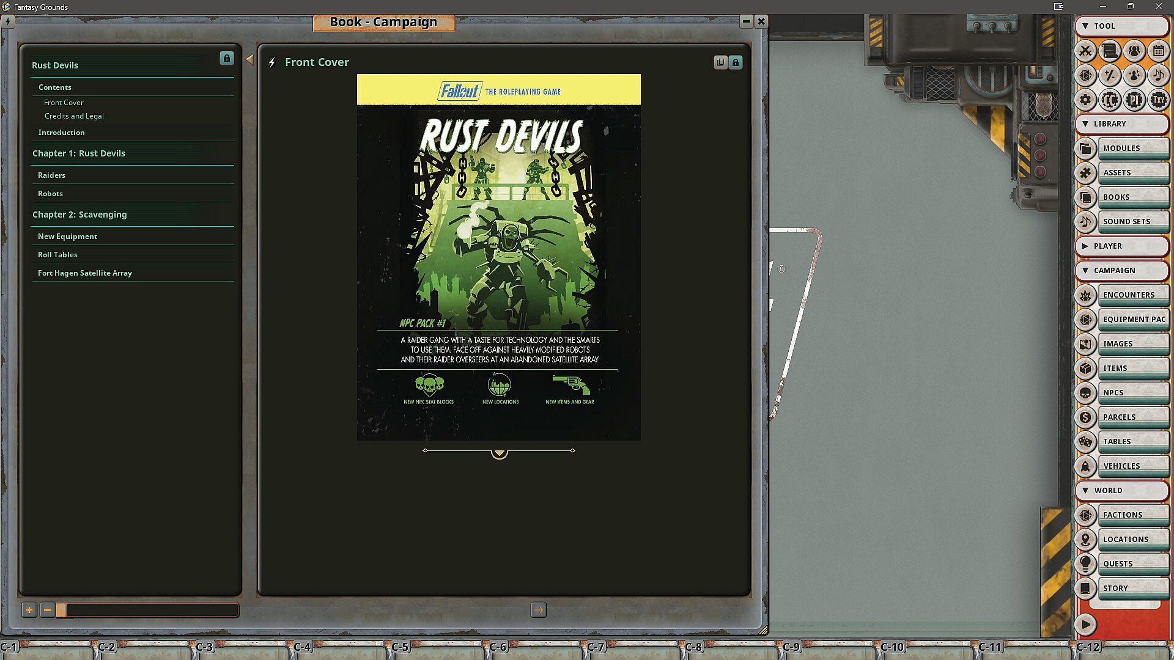Toggle the Front Cover page lock icon
The image size is (1174, 660).
point(736,62)
